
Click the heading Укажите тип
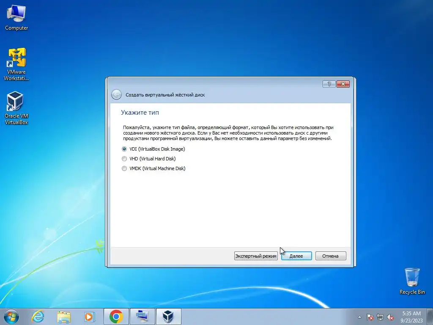click(140, 113)
